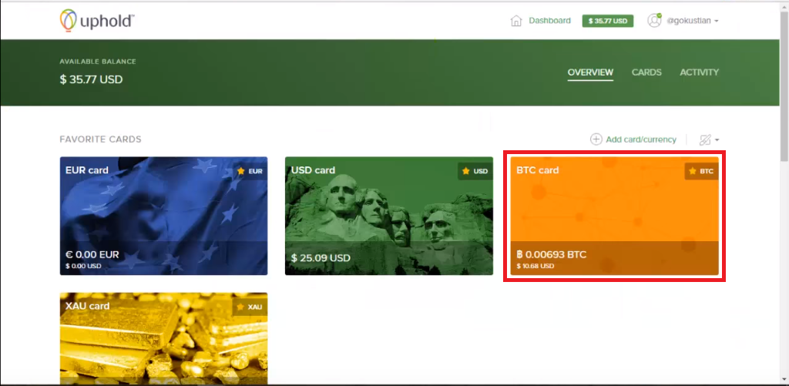Open the BTC card
This screenshot has width=789, height=386.
tap(614, 216)
